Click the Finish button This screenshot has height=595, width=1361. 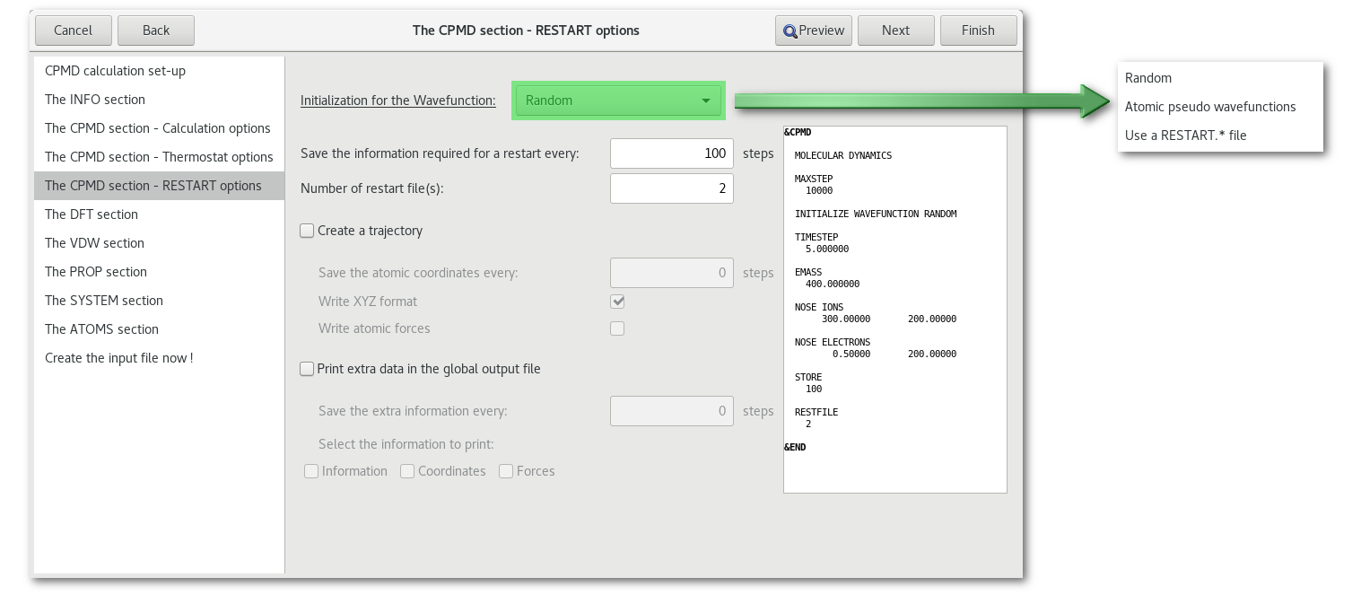(x=977, y=31)
